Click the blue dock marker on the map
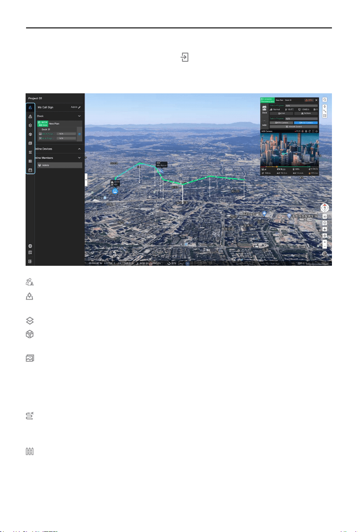 (x=115, y=192)
